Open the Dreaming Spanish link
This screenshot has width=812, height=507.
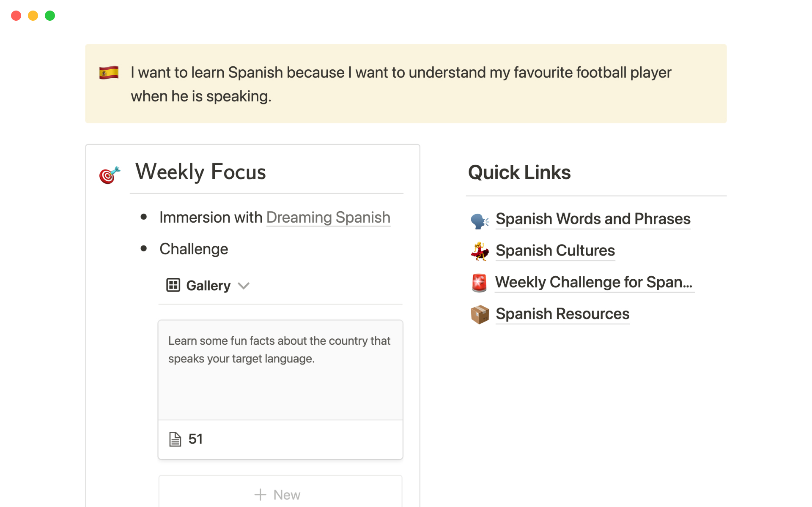[328, 218]
